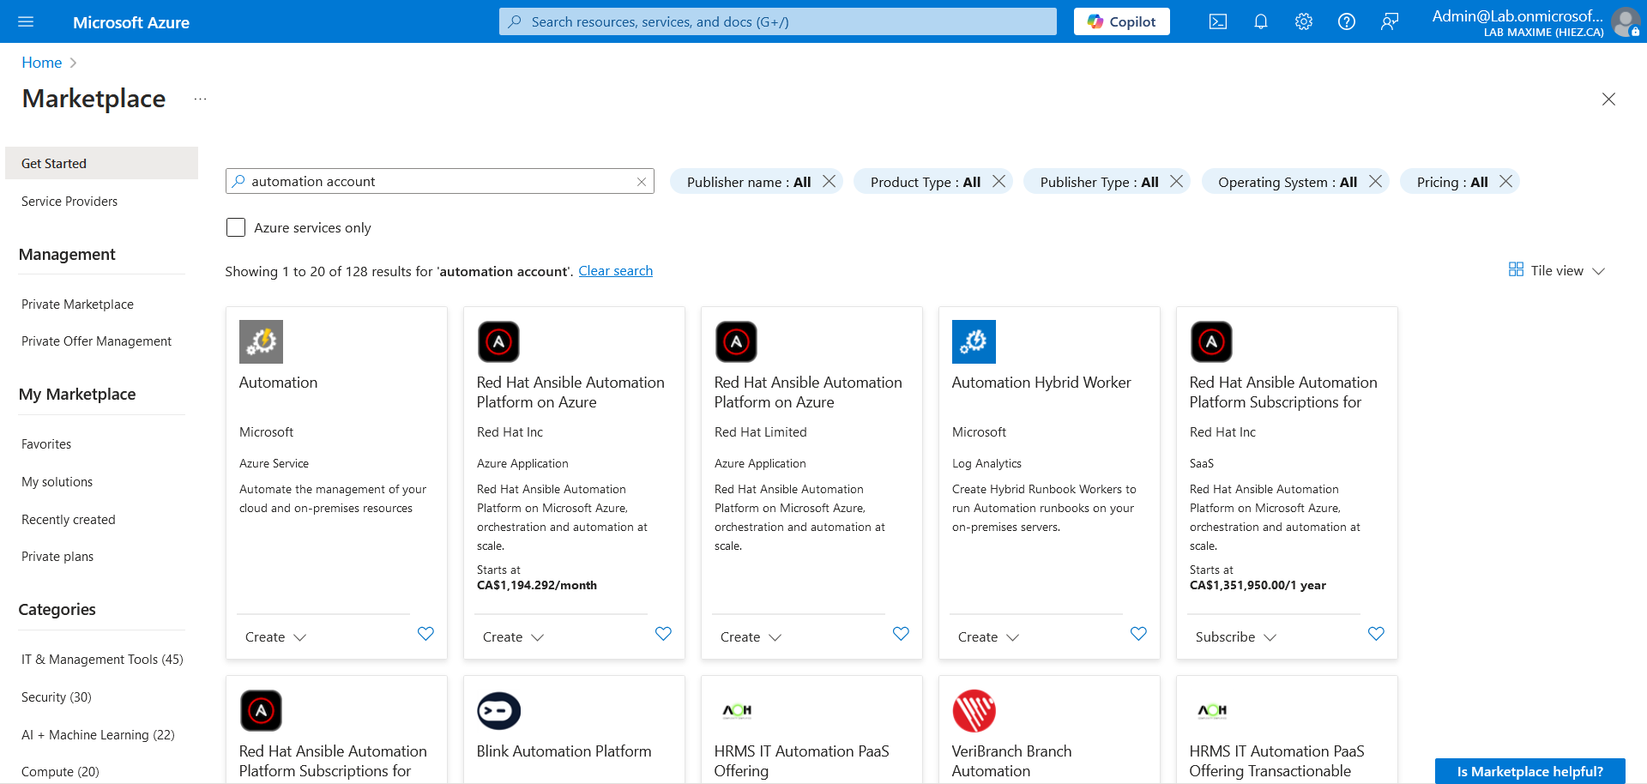Go to Home breadcrumb link
1647x784 pixels.
pyautogui.click(x=41, y=63)
